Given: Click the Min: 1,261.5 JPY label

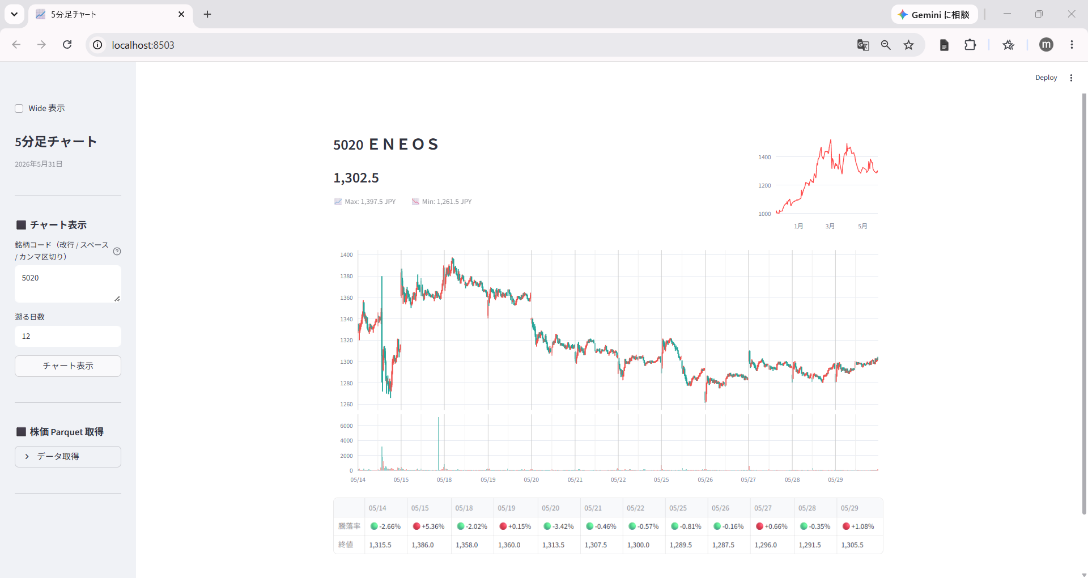Looking at the screenshot, I should pos(442,202).
